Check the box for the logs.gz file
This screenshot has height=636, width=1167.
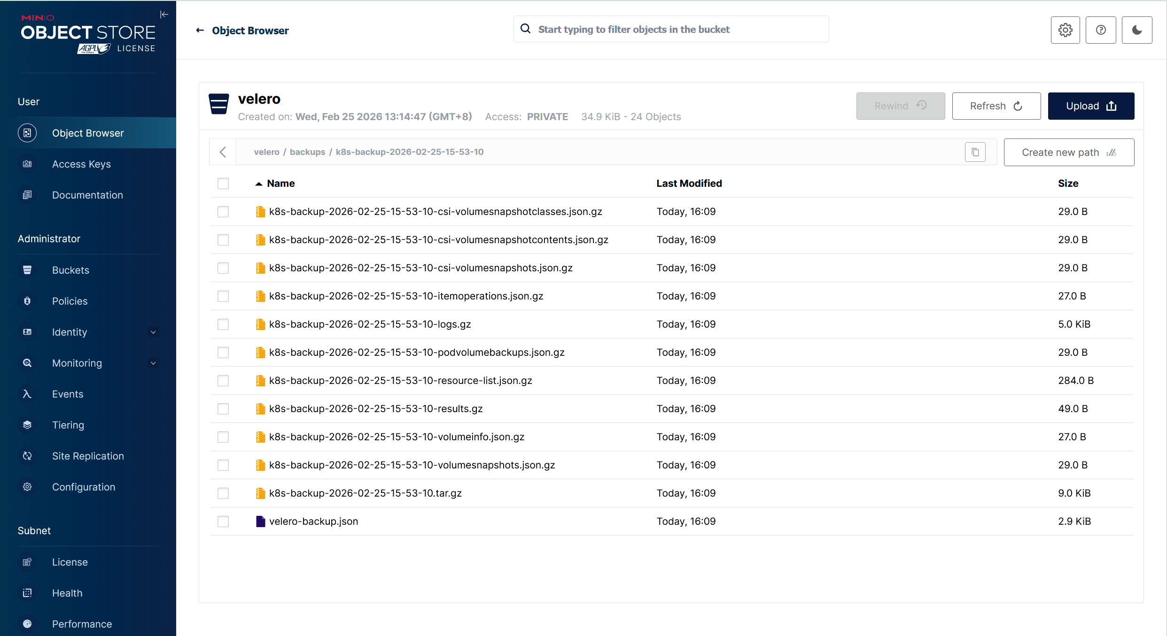pos(223,324)
